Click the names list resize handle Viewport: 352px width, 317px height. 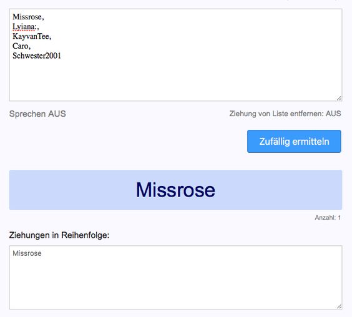[339, 99]
